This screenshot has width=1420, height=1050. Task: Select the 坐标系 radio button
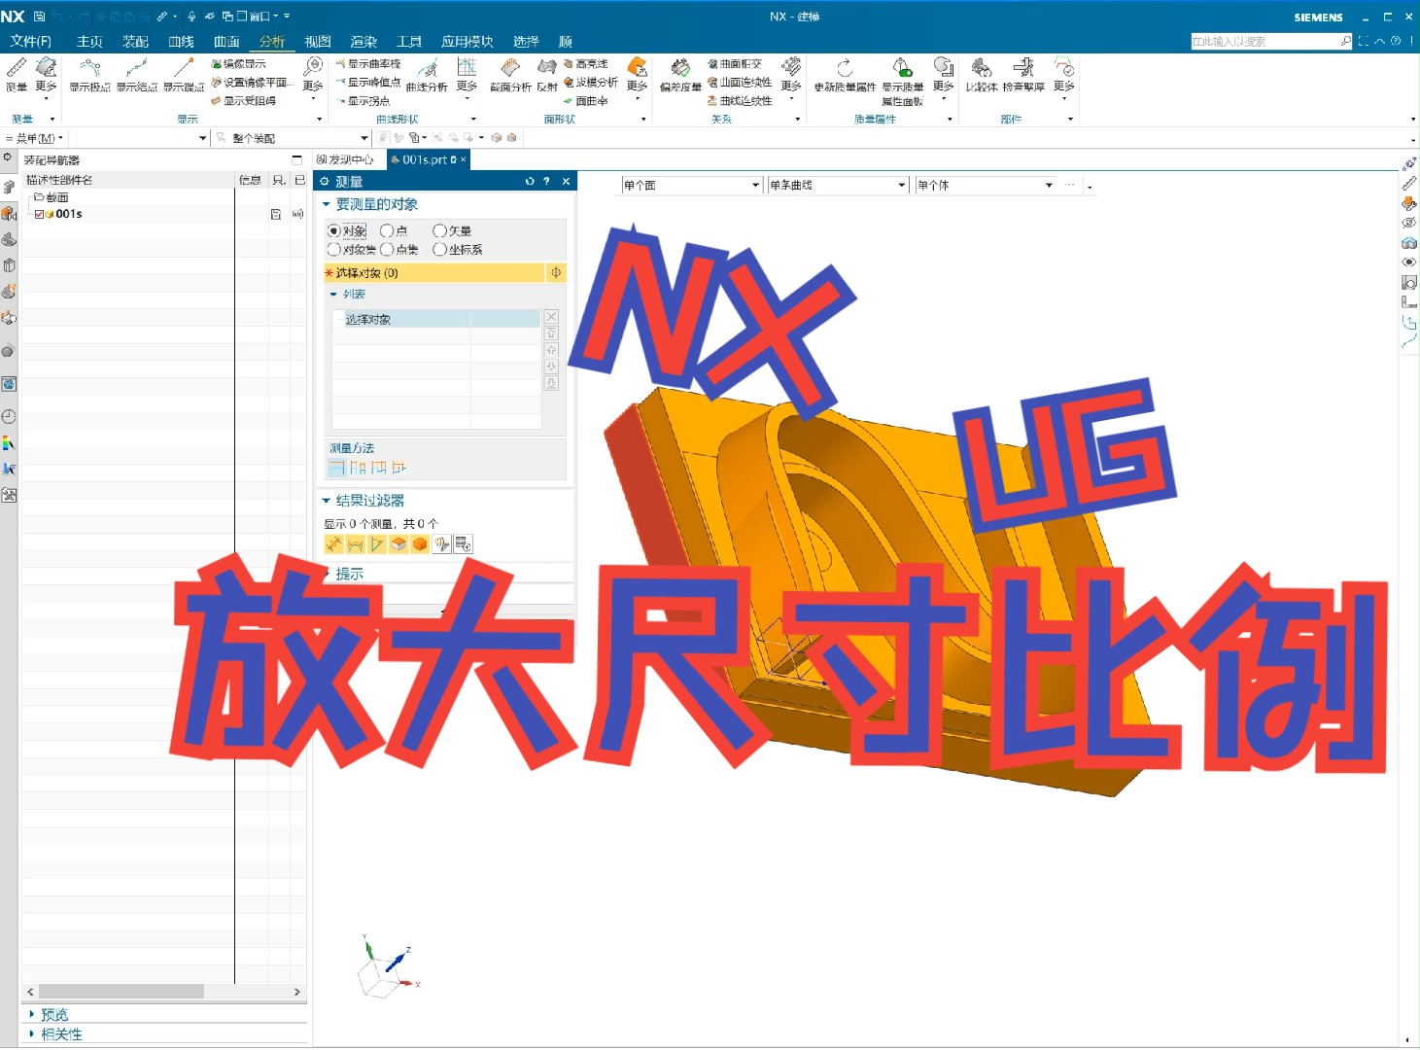(x=439, y=249)
